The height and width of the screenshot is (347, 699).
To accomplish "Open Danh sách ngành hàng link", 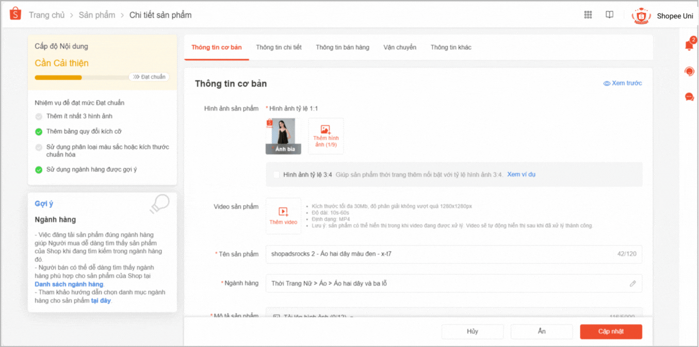I will click(69, 284).
